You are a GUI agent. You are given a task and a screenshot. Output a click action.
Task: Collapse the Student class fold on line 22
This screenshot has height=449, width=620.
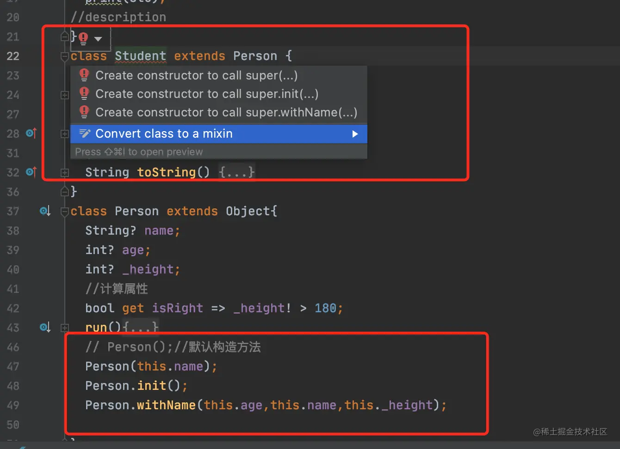coord(65,57)
